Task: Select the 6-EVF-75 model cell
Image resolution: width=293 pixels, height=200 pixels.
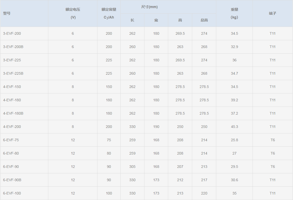Action: (11, 140)
